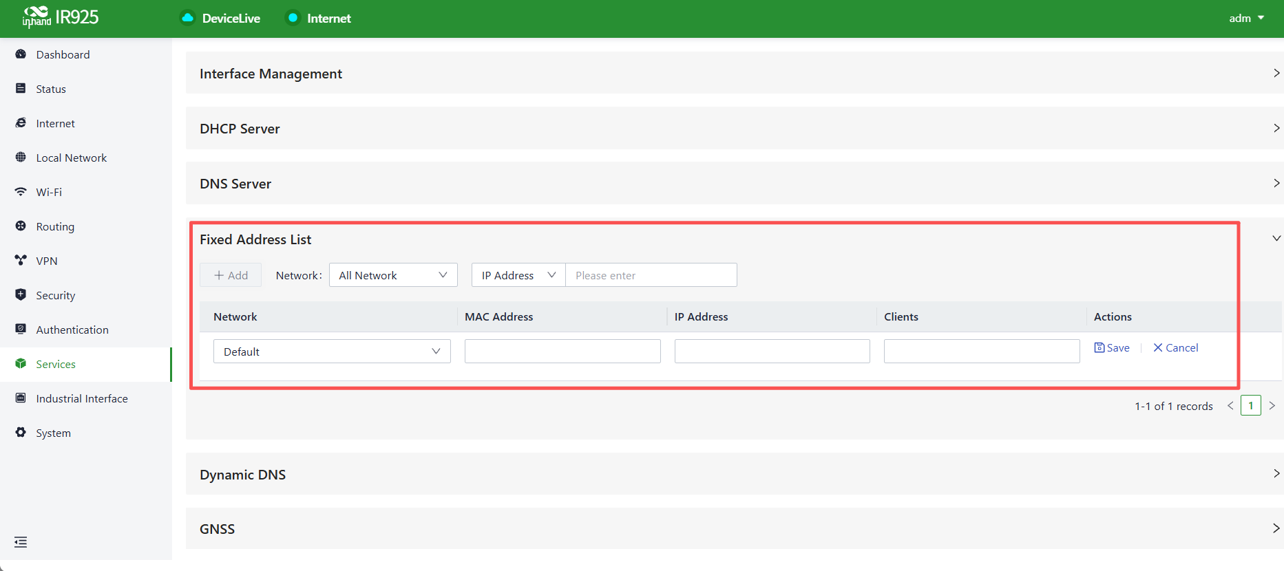Viewport: 1284px width, 571px height.
Task: Click the Internet sidebar icon
Action: pyautogui.click(x=21, y=123)
